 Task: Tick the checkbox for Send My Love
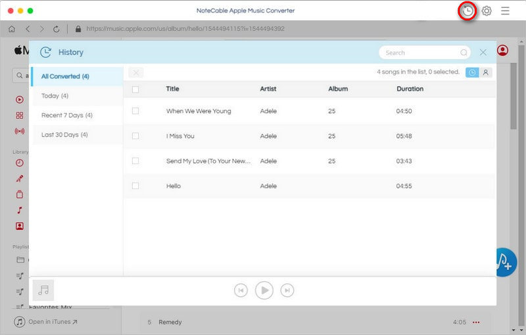[x=135, y=161]
